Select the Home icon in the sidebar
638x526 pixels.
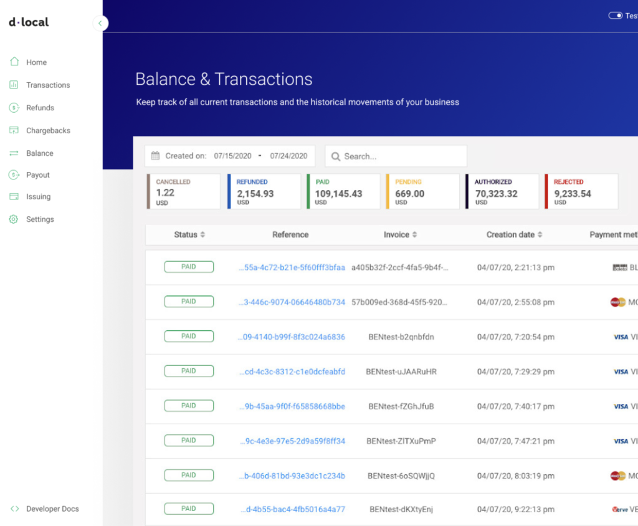click(x=14, y=62)
